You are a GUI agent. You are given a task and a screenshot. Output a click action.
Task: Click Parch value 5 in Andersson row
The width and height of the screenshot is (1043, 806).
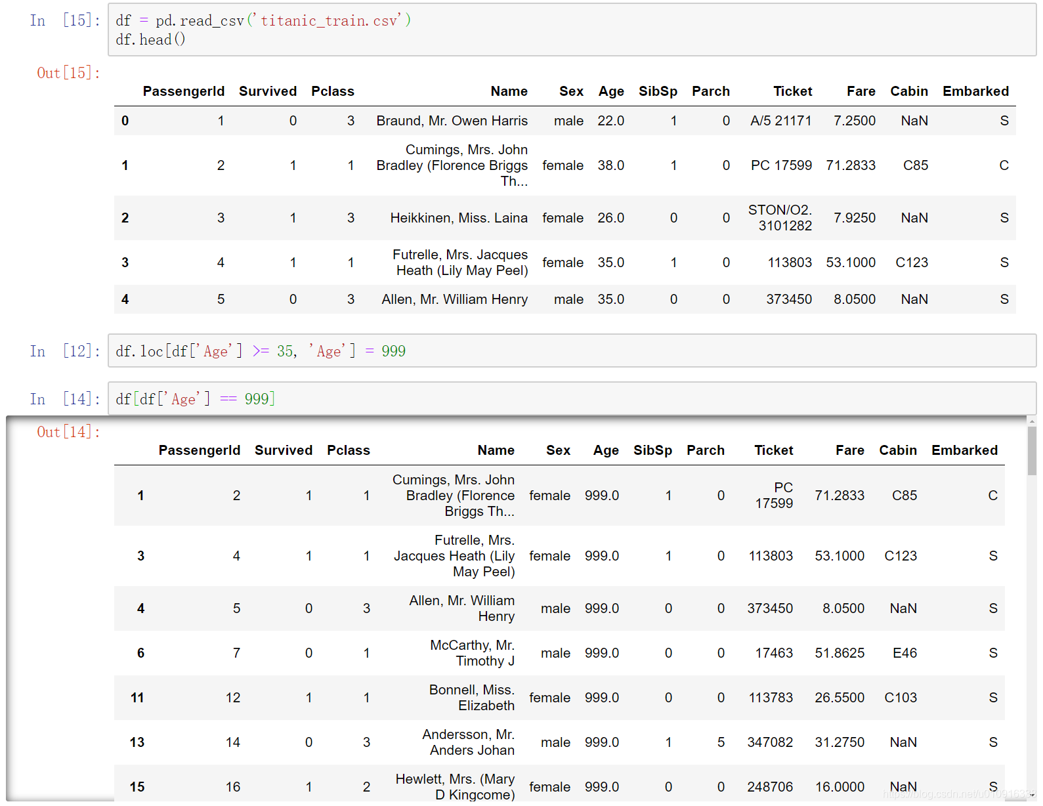721,742
